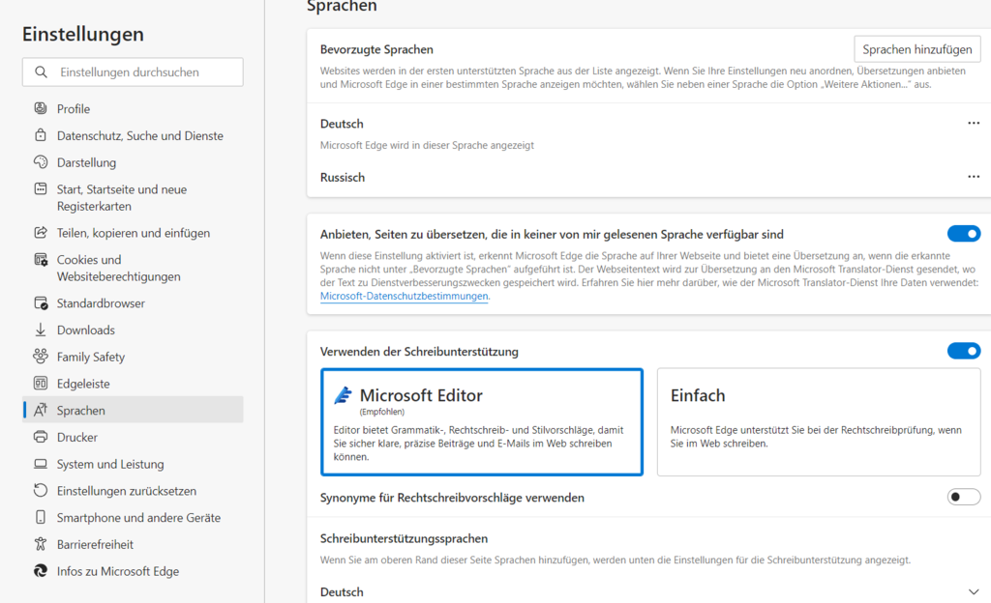Screen dimensions: 991x603
Task: Click the Schreibunterstützungssprachen heading
Action: pos(404,538)
